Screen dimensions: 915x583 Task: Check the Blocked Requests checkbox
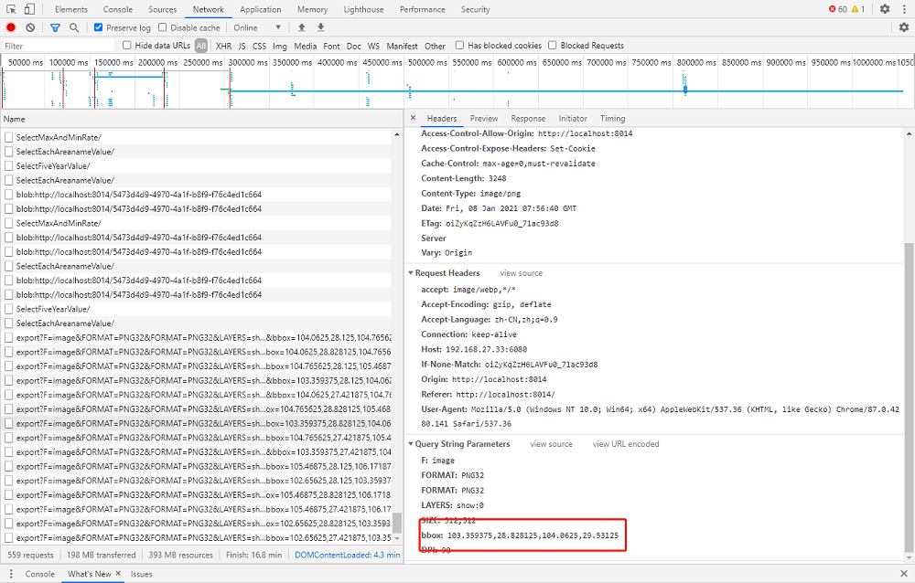click(552, 45)
